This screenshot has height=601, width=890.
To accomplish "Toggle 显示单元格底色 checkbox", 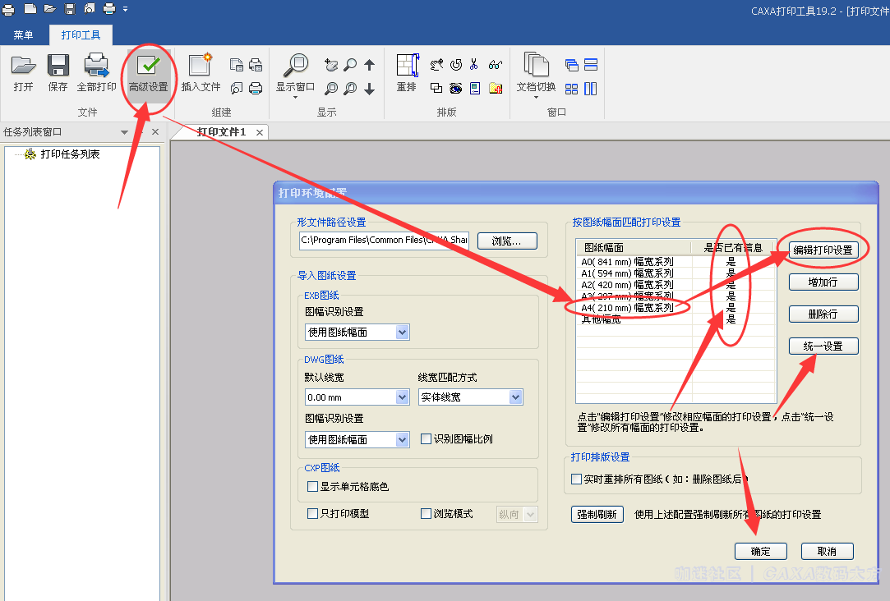I will 312,487.
